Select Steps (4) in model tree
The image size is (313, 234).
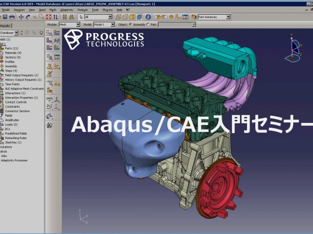11,71
